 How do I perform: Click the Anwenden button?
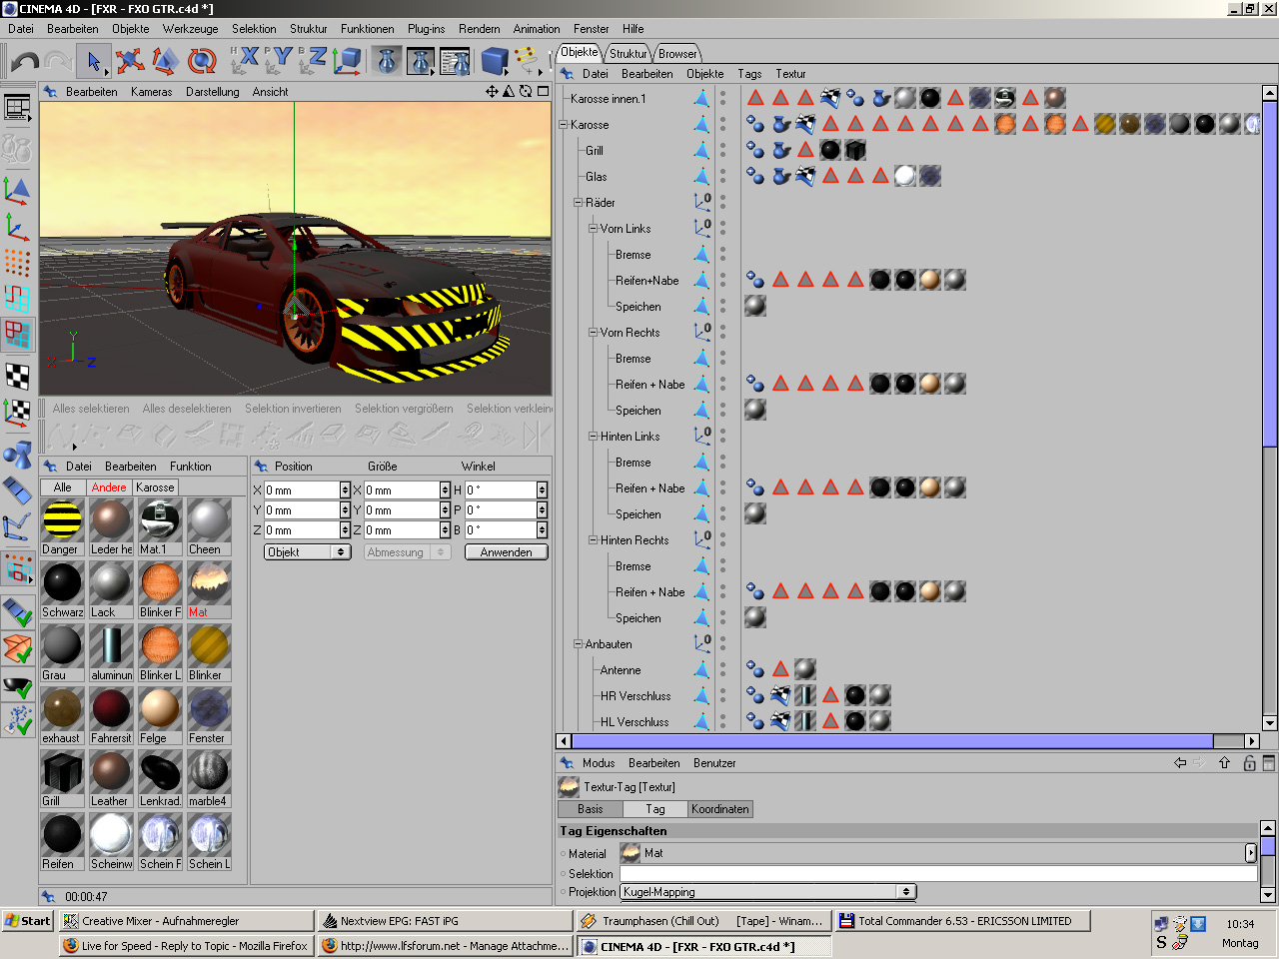(x=506, y=552)
